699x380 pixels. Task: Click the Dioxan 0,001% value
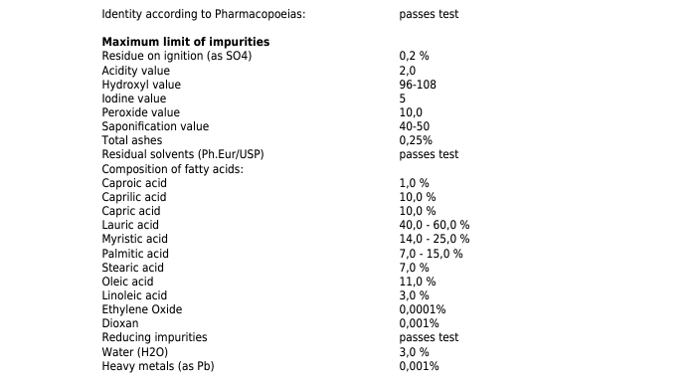419,324
